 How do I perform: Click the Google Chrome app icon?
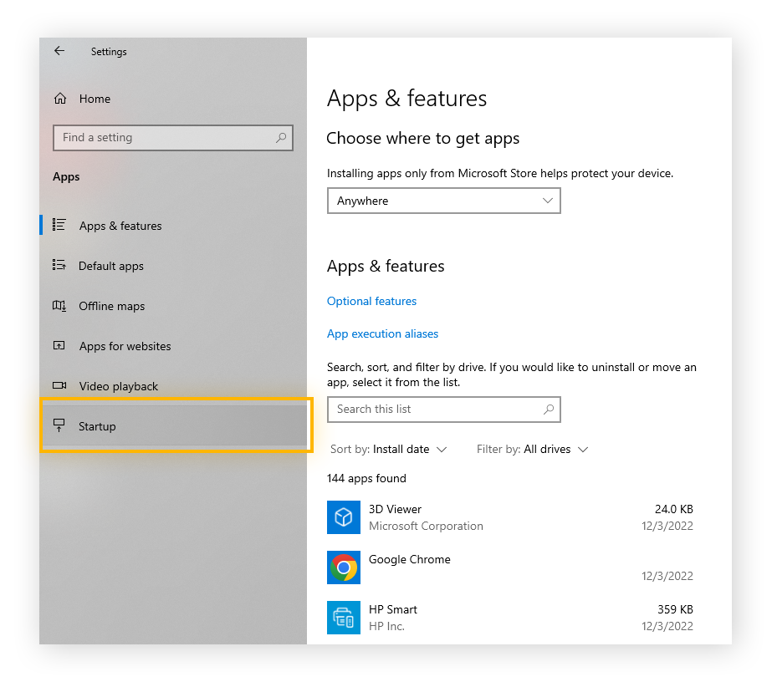[344, 567]
